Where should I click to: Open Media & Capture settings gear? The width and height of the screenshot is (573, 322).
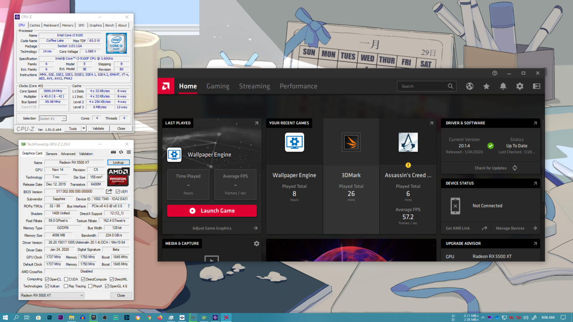pyautogui.click(x=257, y=244)
